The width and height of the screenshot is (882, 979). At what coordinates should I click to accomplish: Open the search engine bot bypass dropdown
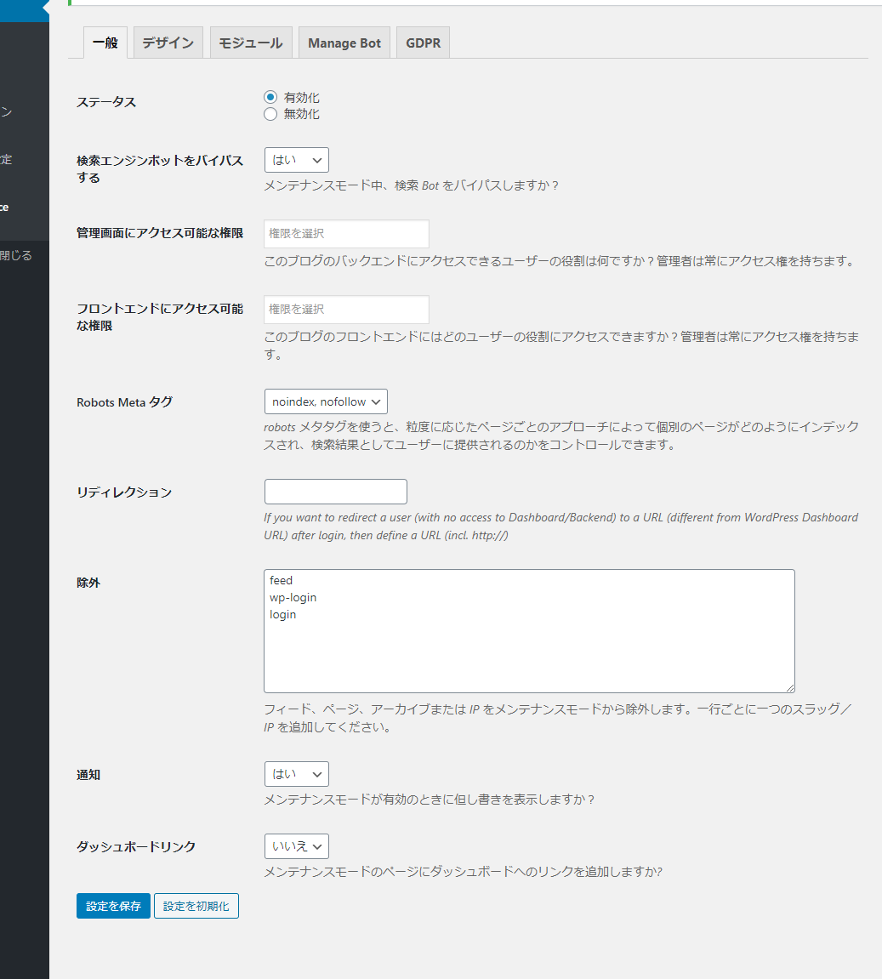pyautogui.click(x=296, y=160)
